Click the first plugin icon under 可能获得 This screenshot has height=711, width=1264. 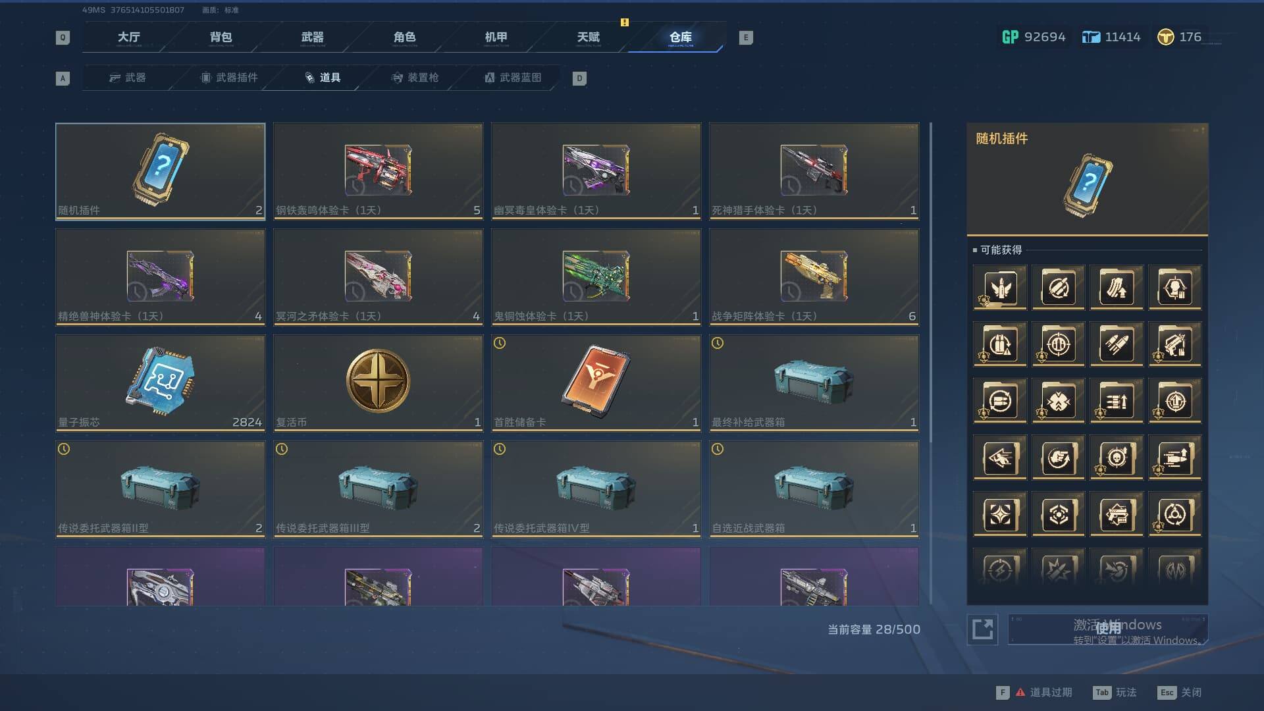point(1000,287)
